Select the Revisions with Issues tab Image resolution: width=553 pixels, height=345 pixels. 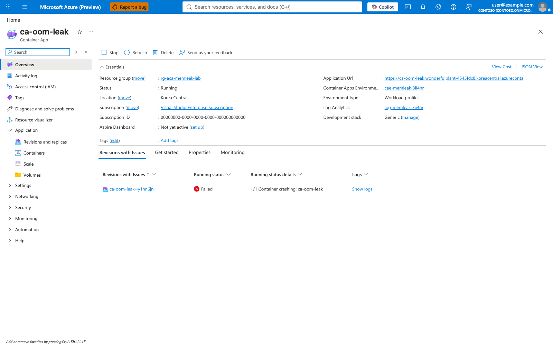click(x=122, y=152)
